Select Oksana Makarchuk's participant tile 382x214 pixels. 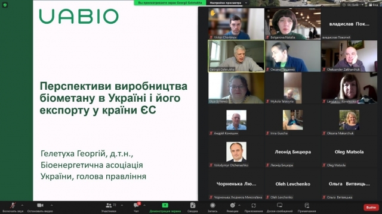click(x=349, y=120)
